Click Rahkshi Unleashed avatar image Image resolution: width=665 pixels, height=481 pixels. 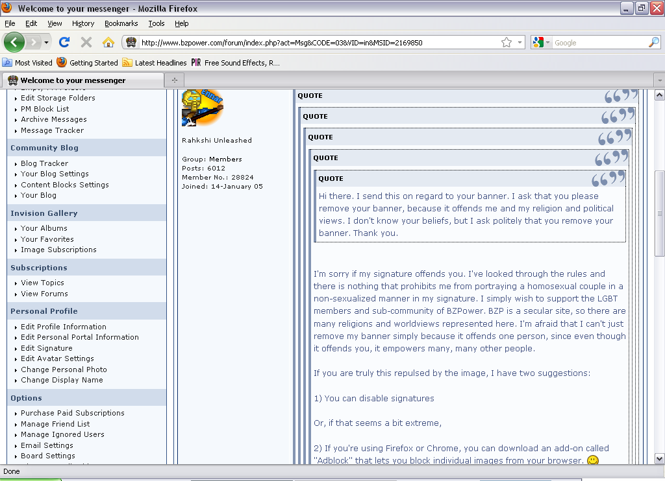click(203, 108)
